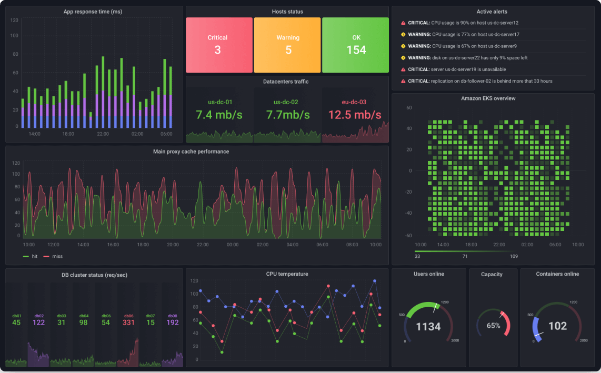The image size is (601, 373).
Task: Click the critical icon for db-follower-02 replication alert
Action: (403, 81)
